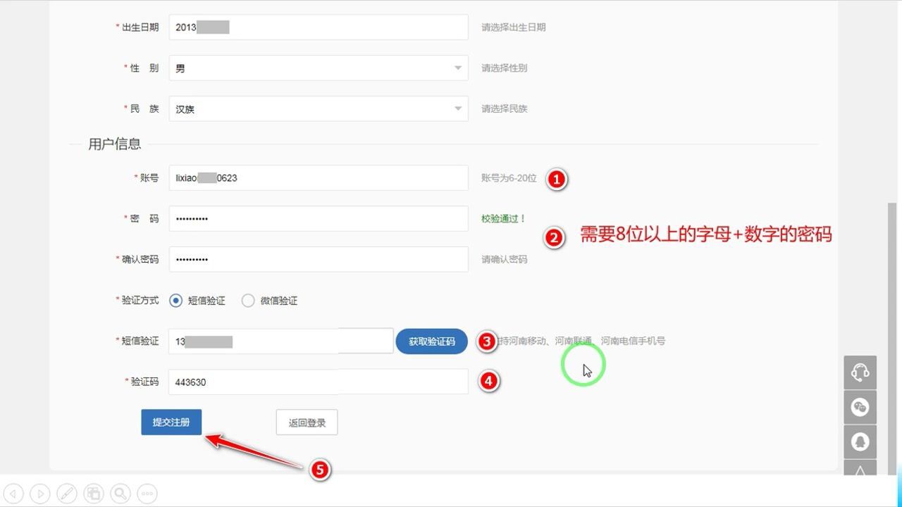Click the 获取验证码 get code button
This screenshot has height=507, width=902.
click(431, 341)
